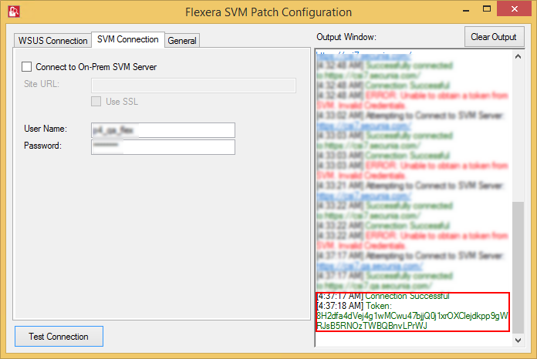537x359 pixels.
Task: Focus the User Name input field
Action: pyautogui.click(x=162, y=129)
